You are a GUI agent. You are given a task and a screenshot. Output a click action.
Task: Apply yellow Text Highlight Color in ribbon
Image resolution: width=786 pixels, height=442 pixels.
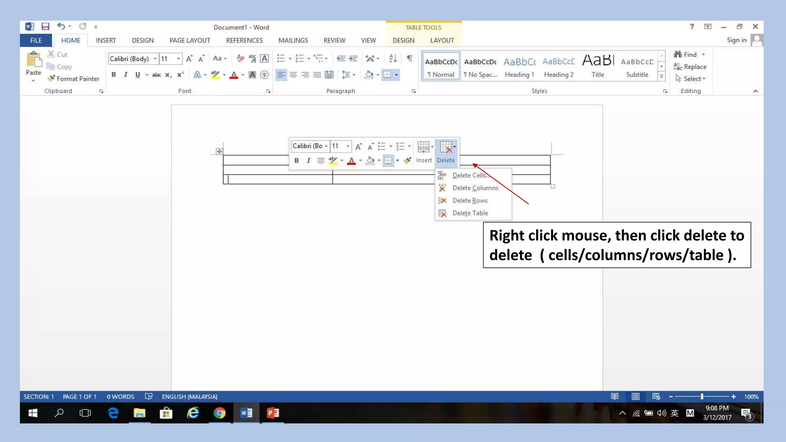215,75
